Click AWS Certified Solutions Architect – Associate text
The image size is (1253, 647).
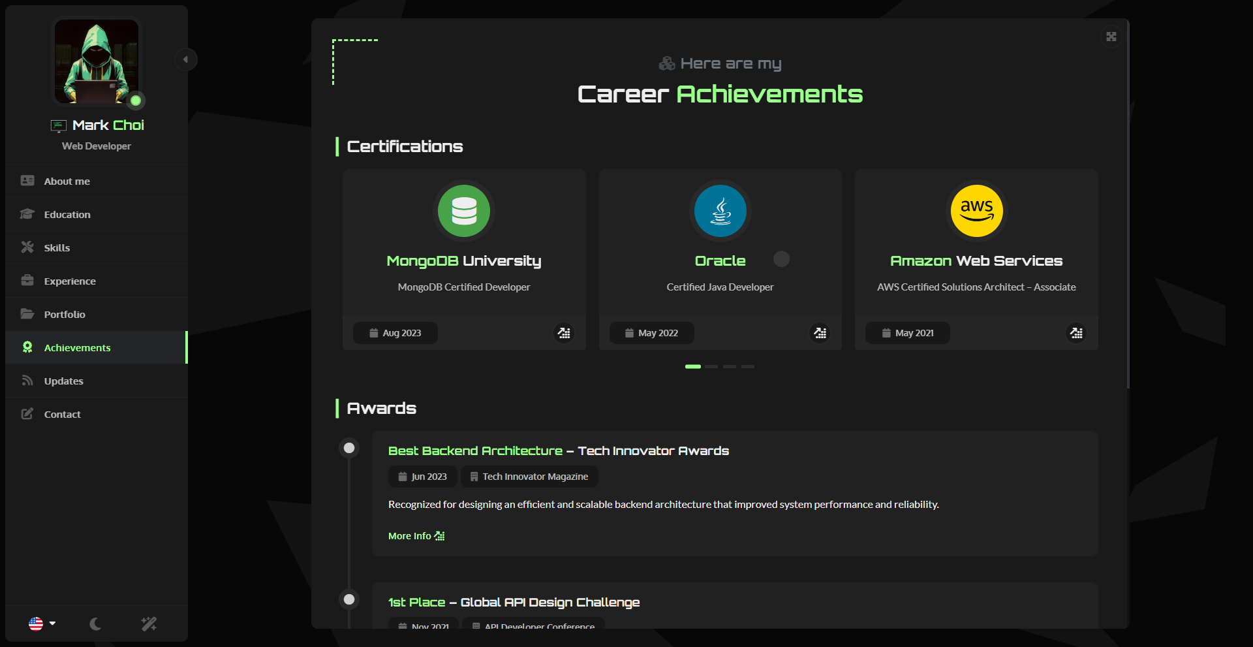pyautogui.click(x=977, y=287)
